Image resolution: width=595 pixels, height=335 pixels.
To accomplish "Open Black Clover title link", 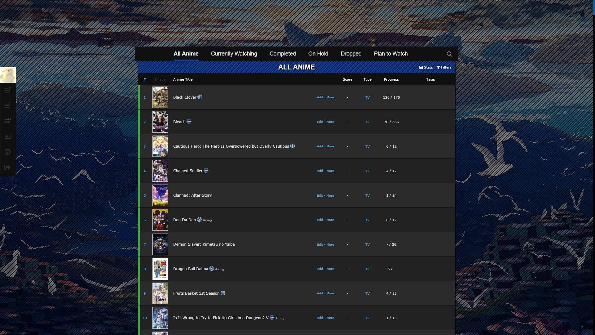I will pyautogui.click(x=185, y=97).
